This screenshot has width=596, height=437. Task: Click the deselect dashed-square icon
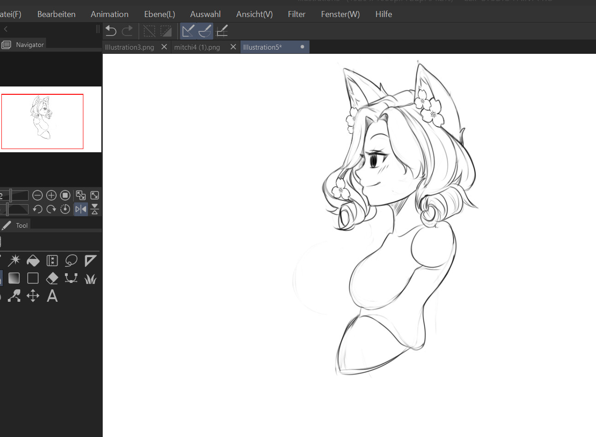(x=149, y=31)
